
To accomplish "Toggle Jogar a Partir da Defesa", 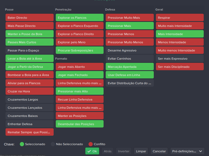I will tap(29, 67).
